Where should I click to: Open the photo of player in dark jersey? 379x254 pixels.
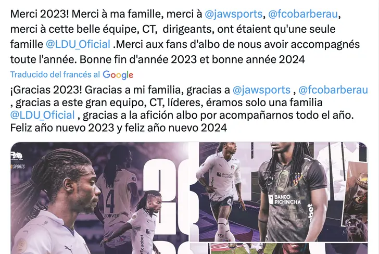tap(279, 192)
